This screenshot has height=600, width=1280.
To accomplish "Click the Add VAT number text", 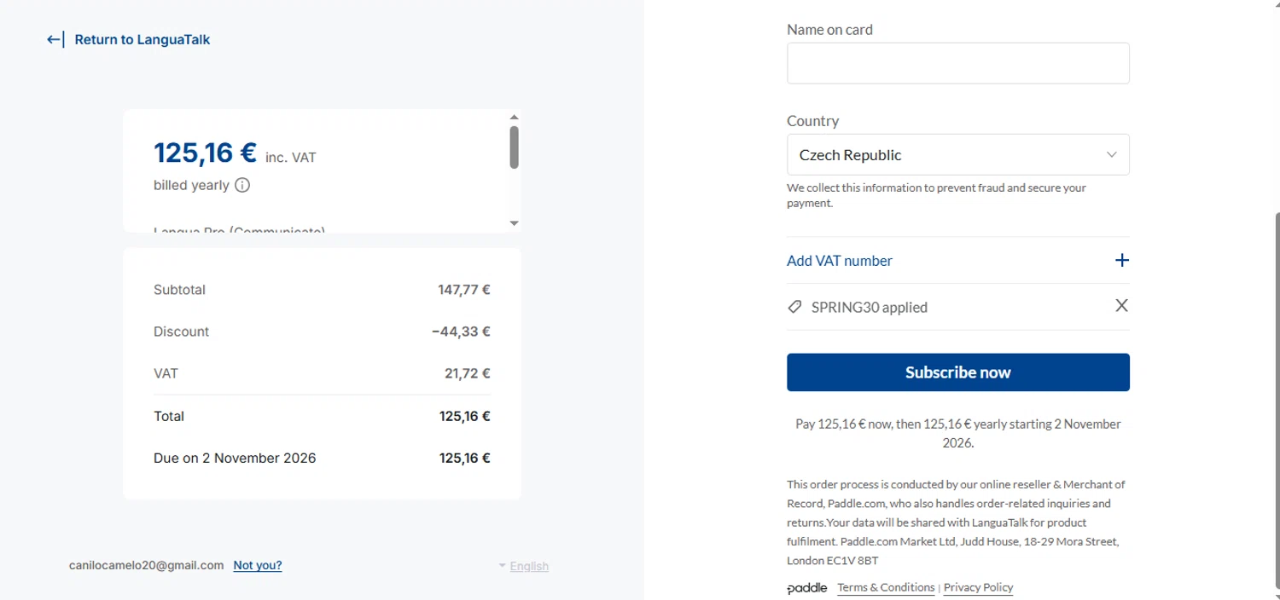I will click(x=840, y=261).
